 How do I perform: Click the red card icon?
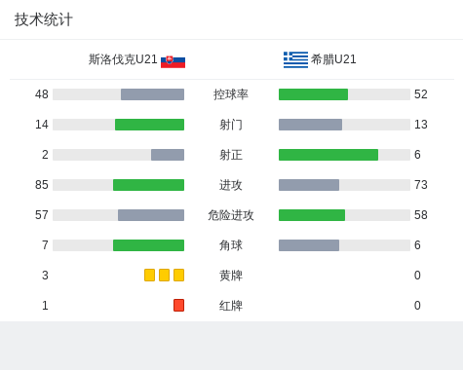(178, 305)
